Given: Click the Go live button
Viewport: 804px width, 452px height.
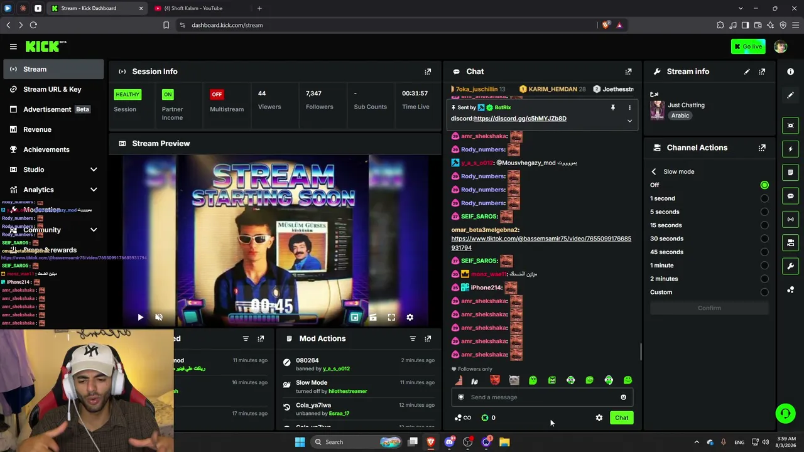Looking at the screenshot, I should click(748, 46).
